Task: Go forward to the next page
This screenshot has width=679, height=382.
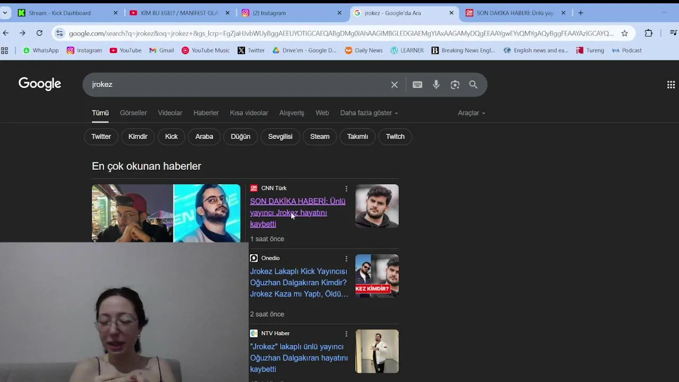Action: 22,33
